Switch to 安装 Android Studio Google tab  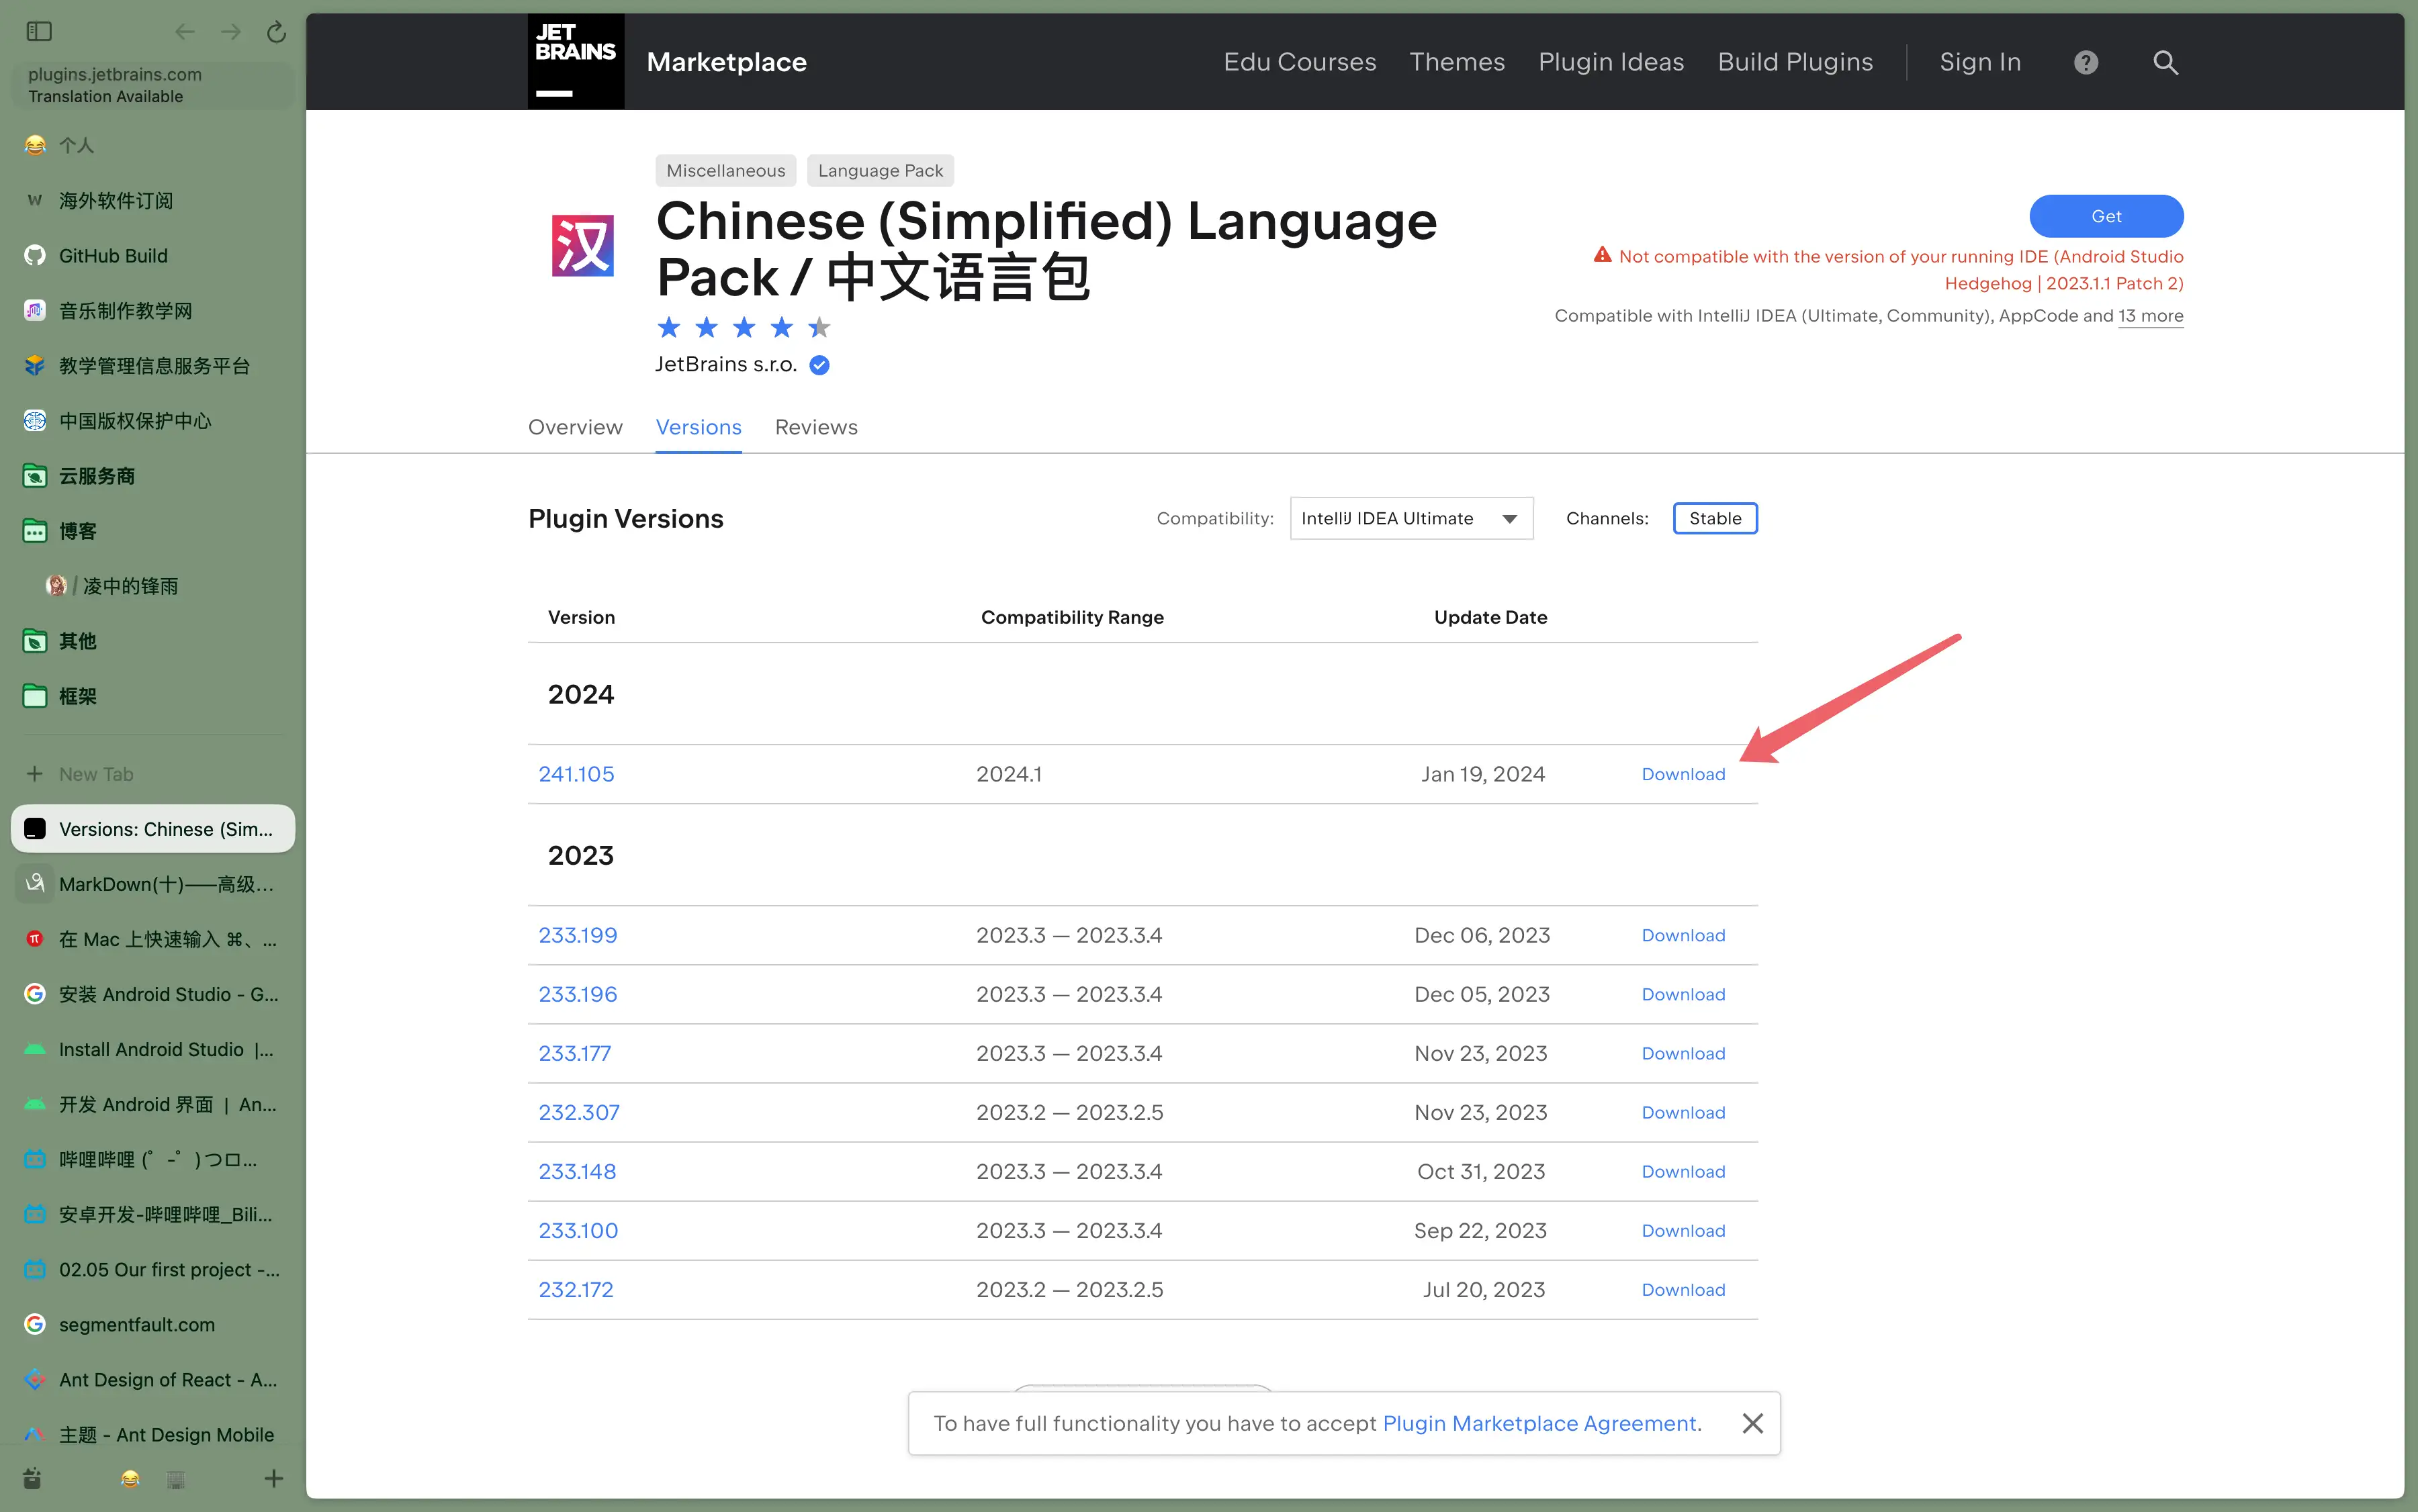tap(152, 994)
